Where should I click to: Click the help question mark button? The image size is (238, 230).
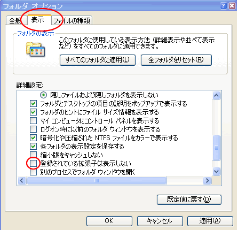(224, 6)
